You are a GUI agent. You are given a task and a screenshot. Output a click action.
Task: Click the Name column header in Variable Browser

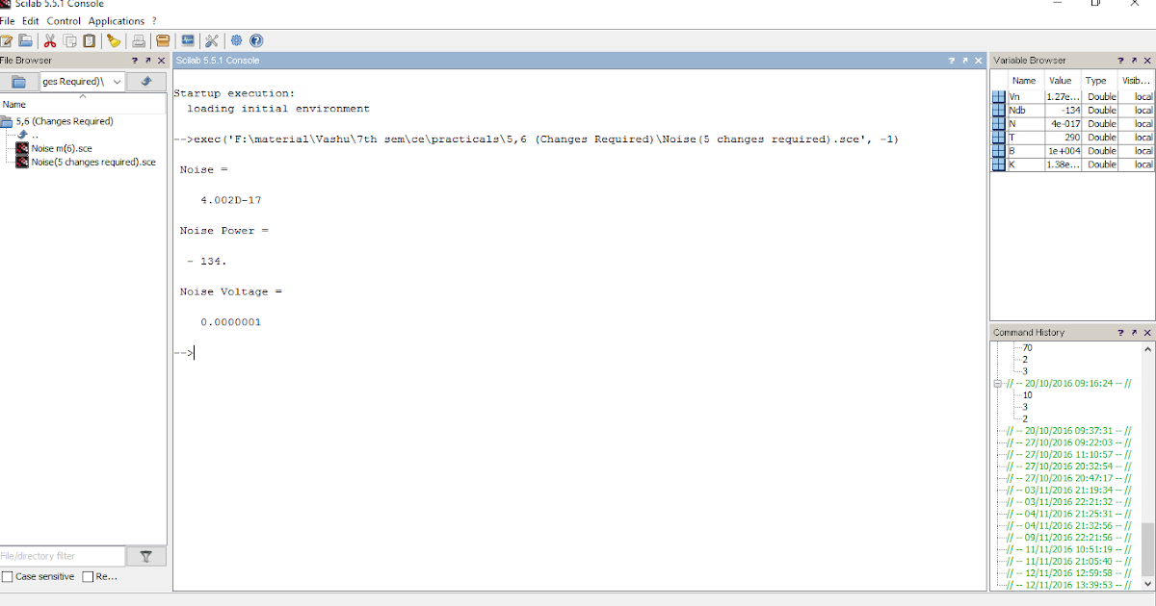coord(1024,81)
